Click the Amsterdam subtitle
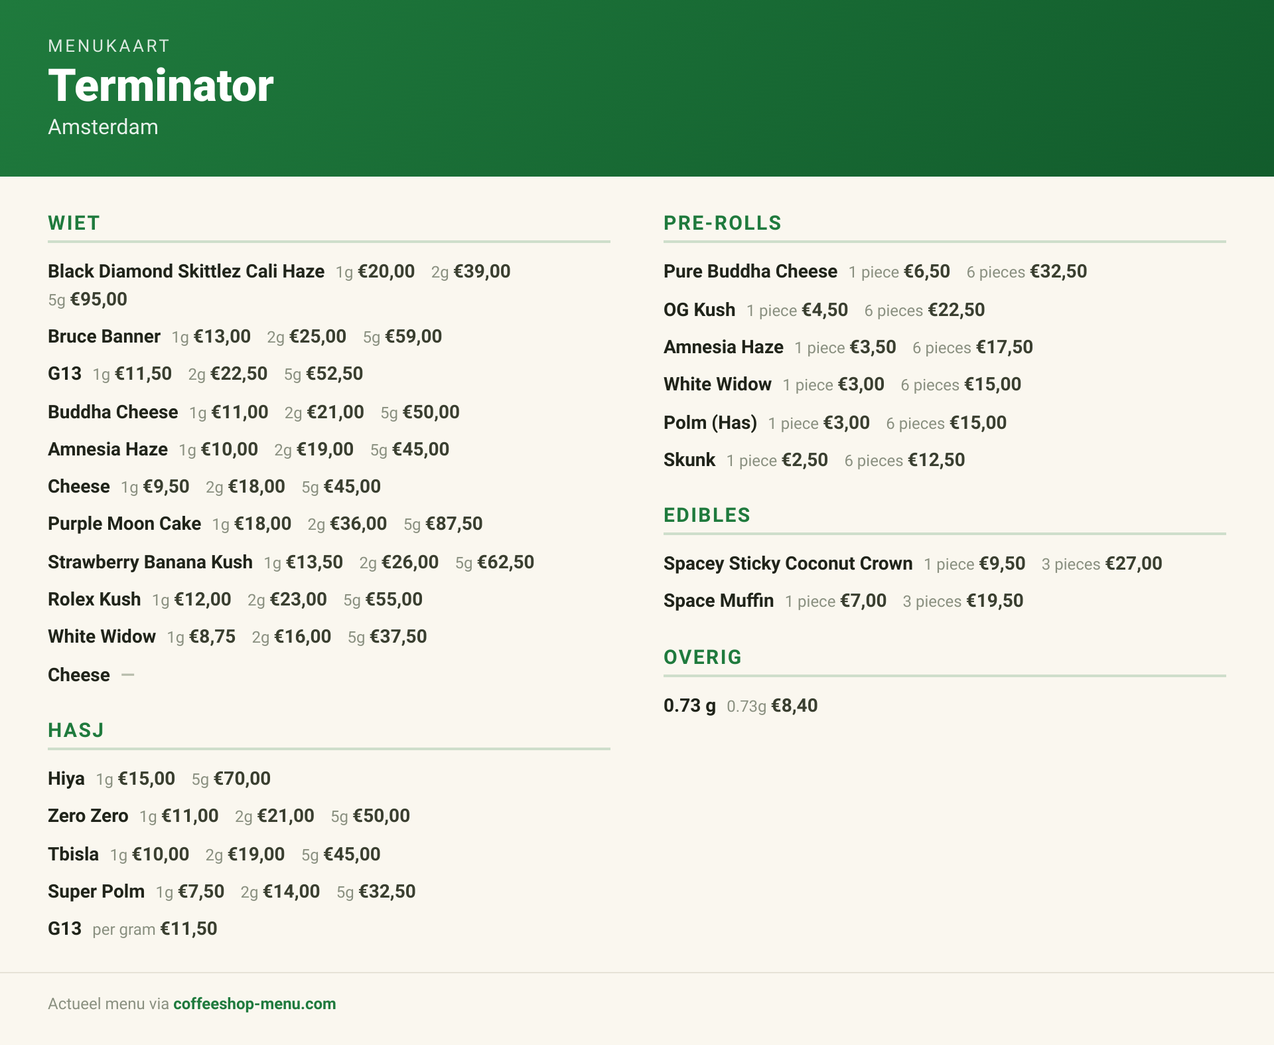This screenshot has width=1274, height=1045. (x=103, y=127)
